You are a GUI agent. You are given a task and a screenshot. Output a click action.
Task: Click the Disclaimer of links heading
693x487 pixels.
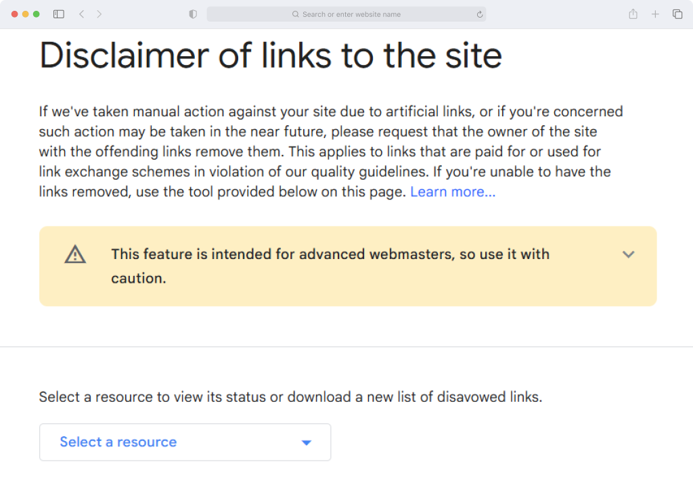(x=271, y=55)
